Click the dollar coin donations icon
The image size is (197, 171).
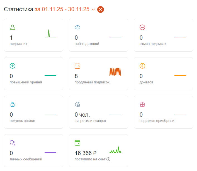142,66
